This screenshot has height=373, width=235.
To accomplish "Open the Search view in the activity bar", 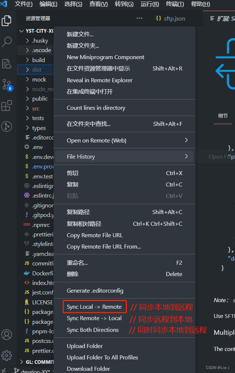I will point(7,41).
